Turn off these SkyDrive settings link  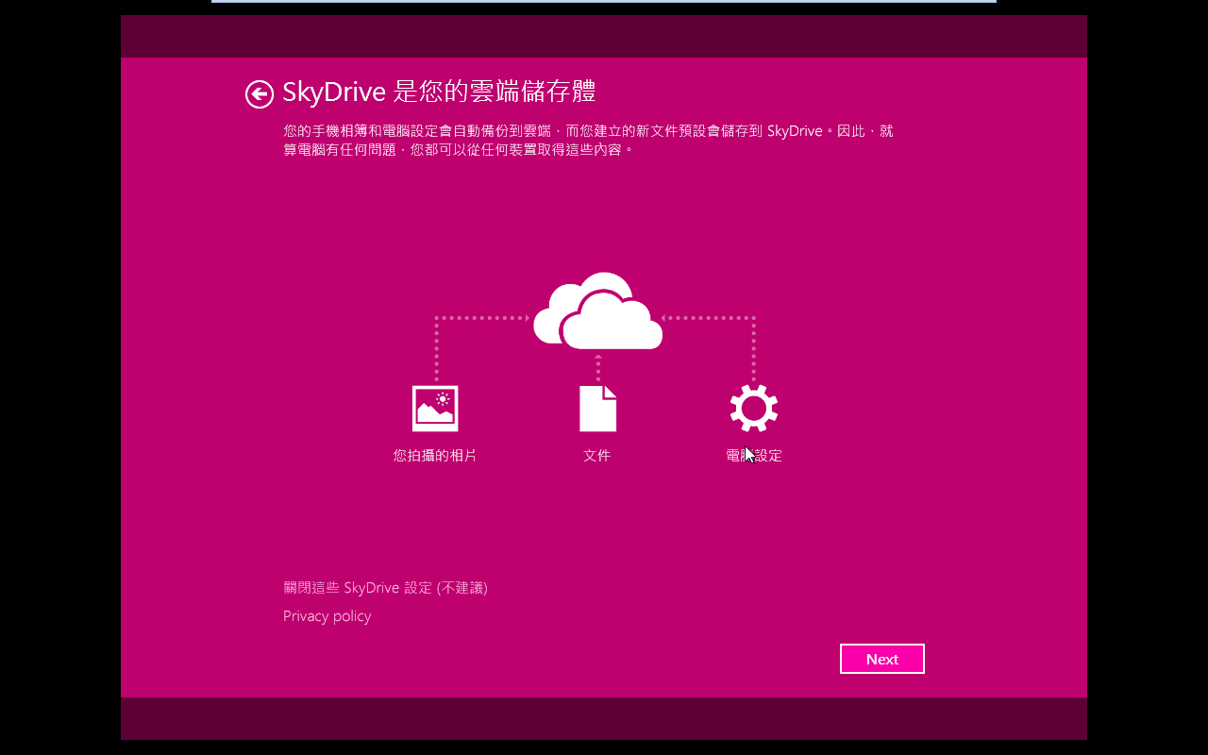click(385, 588)
